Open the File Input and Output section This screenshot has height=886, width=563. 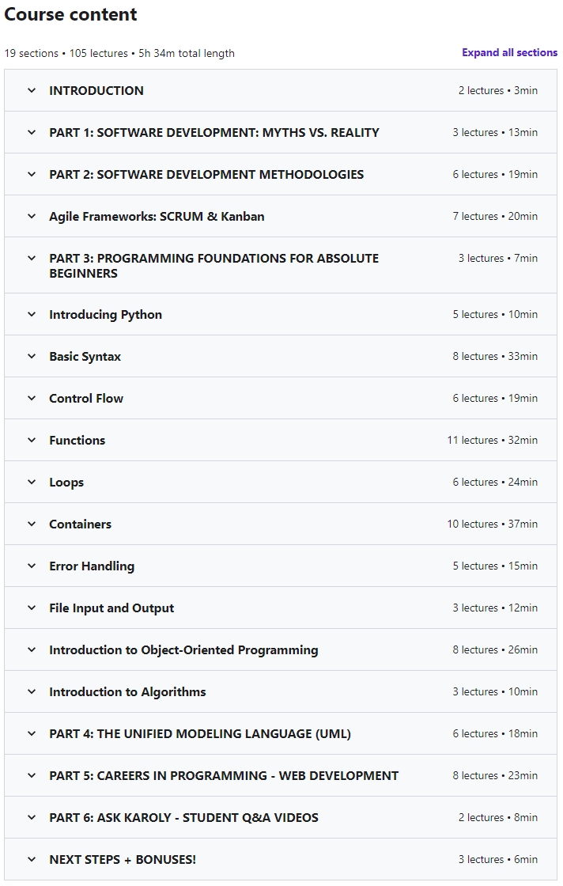tap(111, 608)
